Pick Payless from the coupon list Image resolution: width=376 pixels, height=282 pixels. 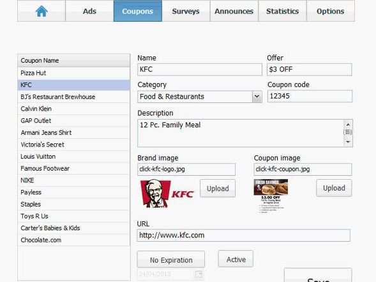point(73,192)
